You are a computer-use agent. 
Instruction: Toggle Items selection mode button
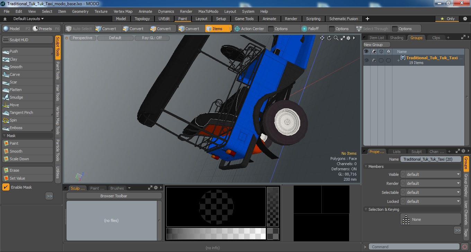click(x=218, y=29)
